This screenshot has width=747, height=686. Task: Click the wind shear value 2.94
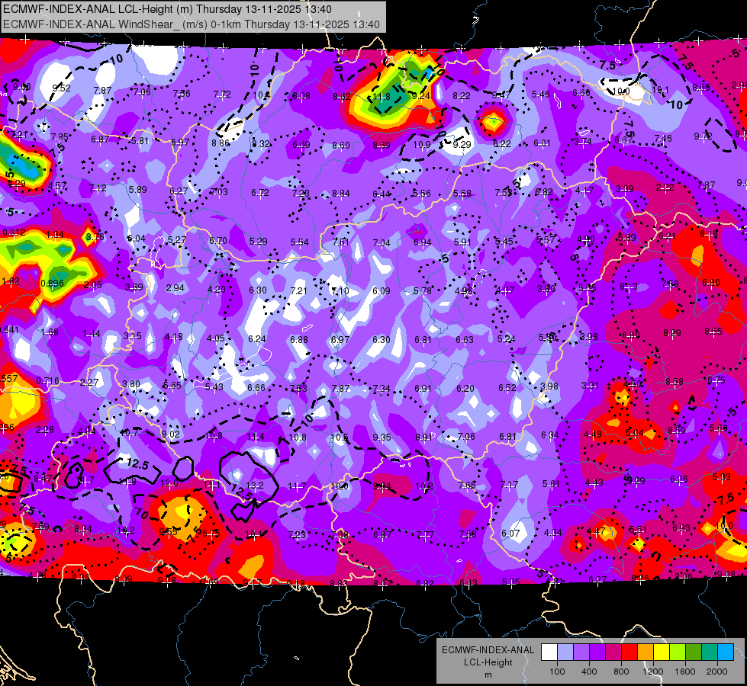[x=175, y=287]
